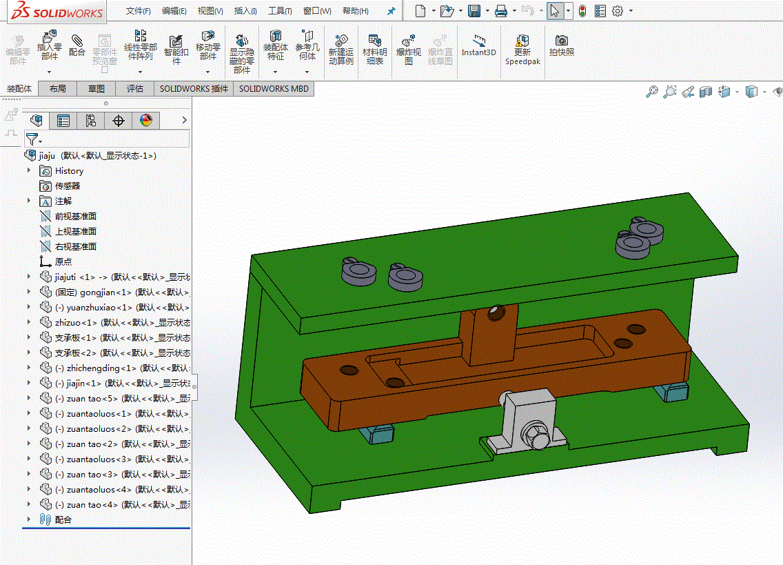Open the 工具(T) menu
Image resolution: width=783 pixels, height=565 pixels.
(280, 11)
